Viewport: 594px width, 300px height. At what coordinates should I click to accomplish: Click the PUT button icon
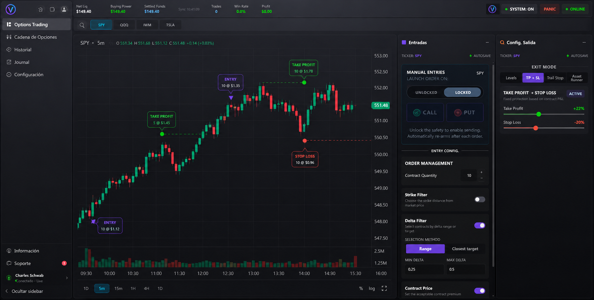click(x=458, y=112)
